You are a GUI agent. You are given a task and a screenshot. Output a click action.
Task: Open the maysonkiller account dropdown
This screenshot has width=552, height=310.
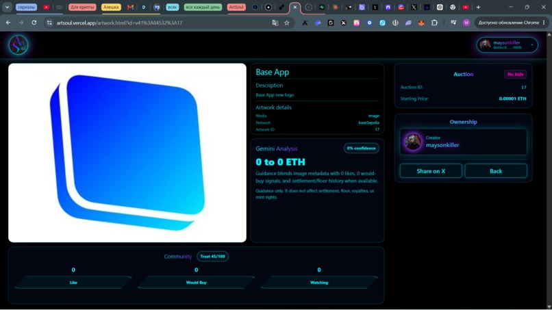pos(507,44)
